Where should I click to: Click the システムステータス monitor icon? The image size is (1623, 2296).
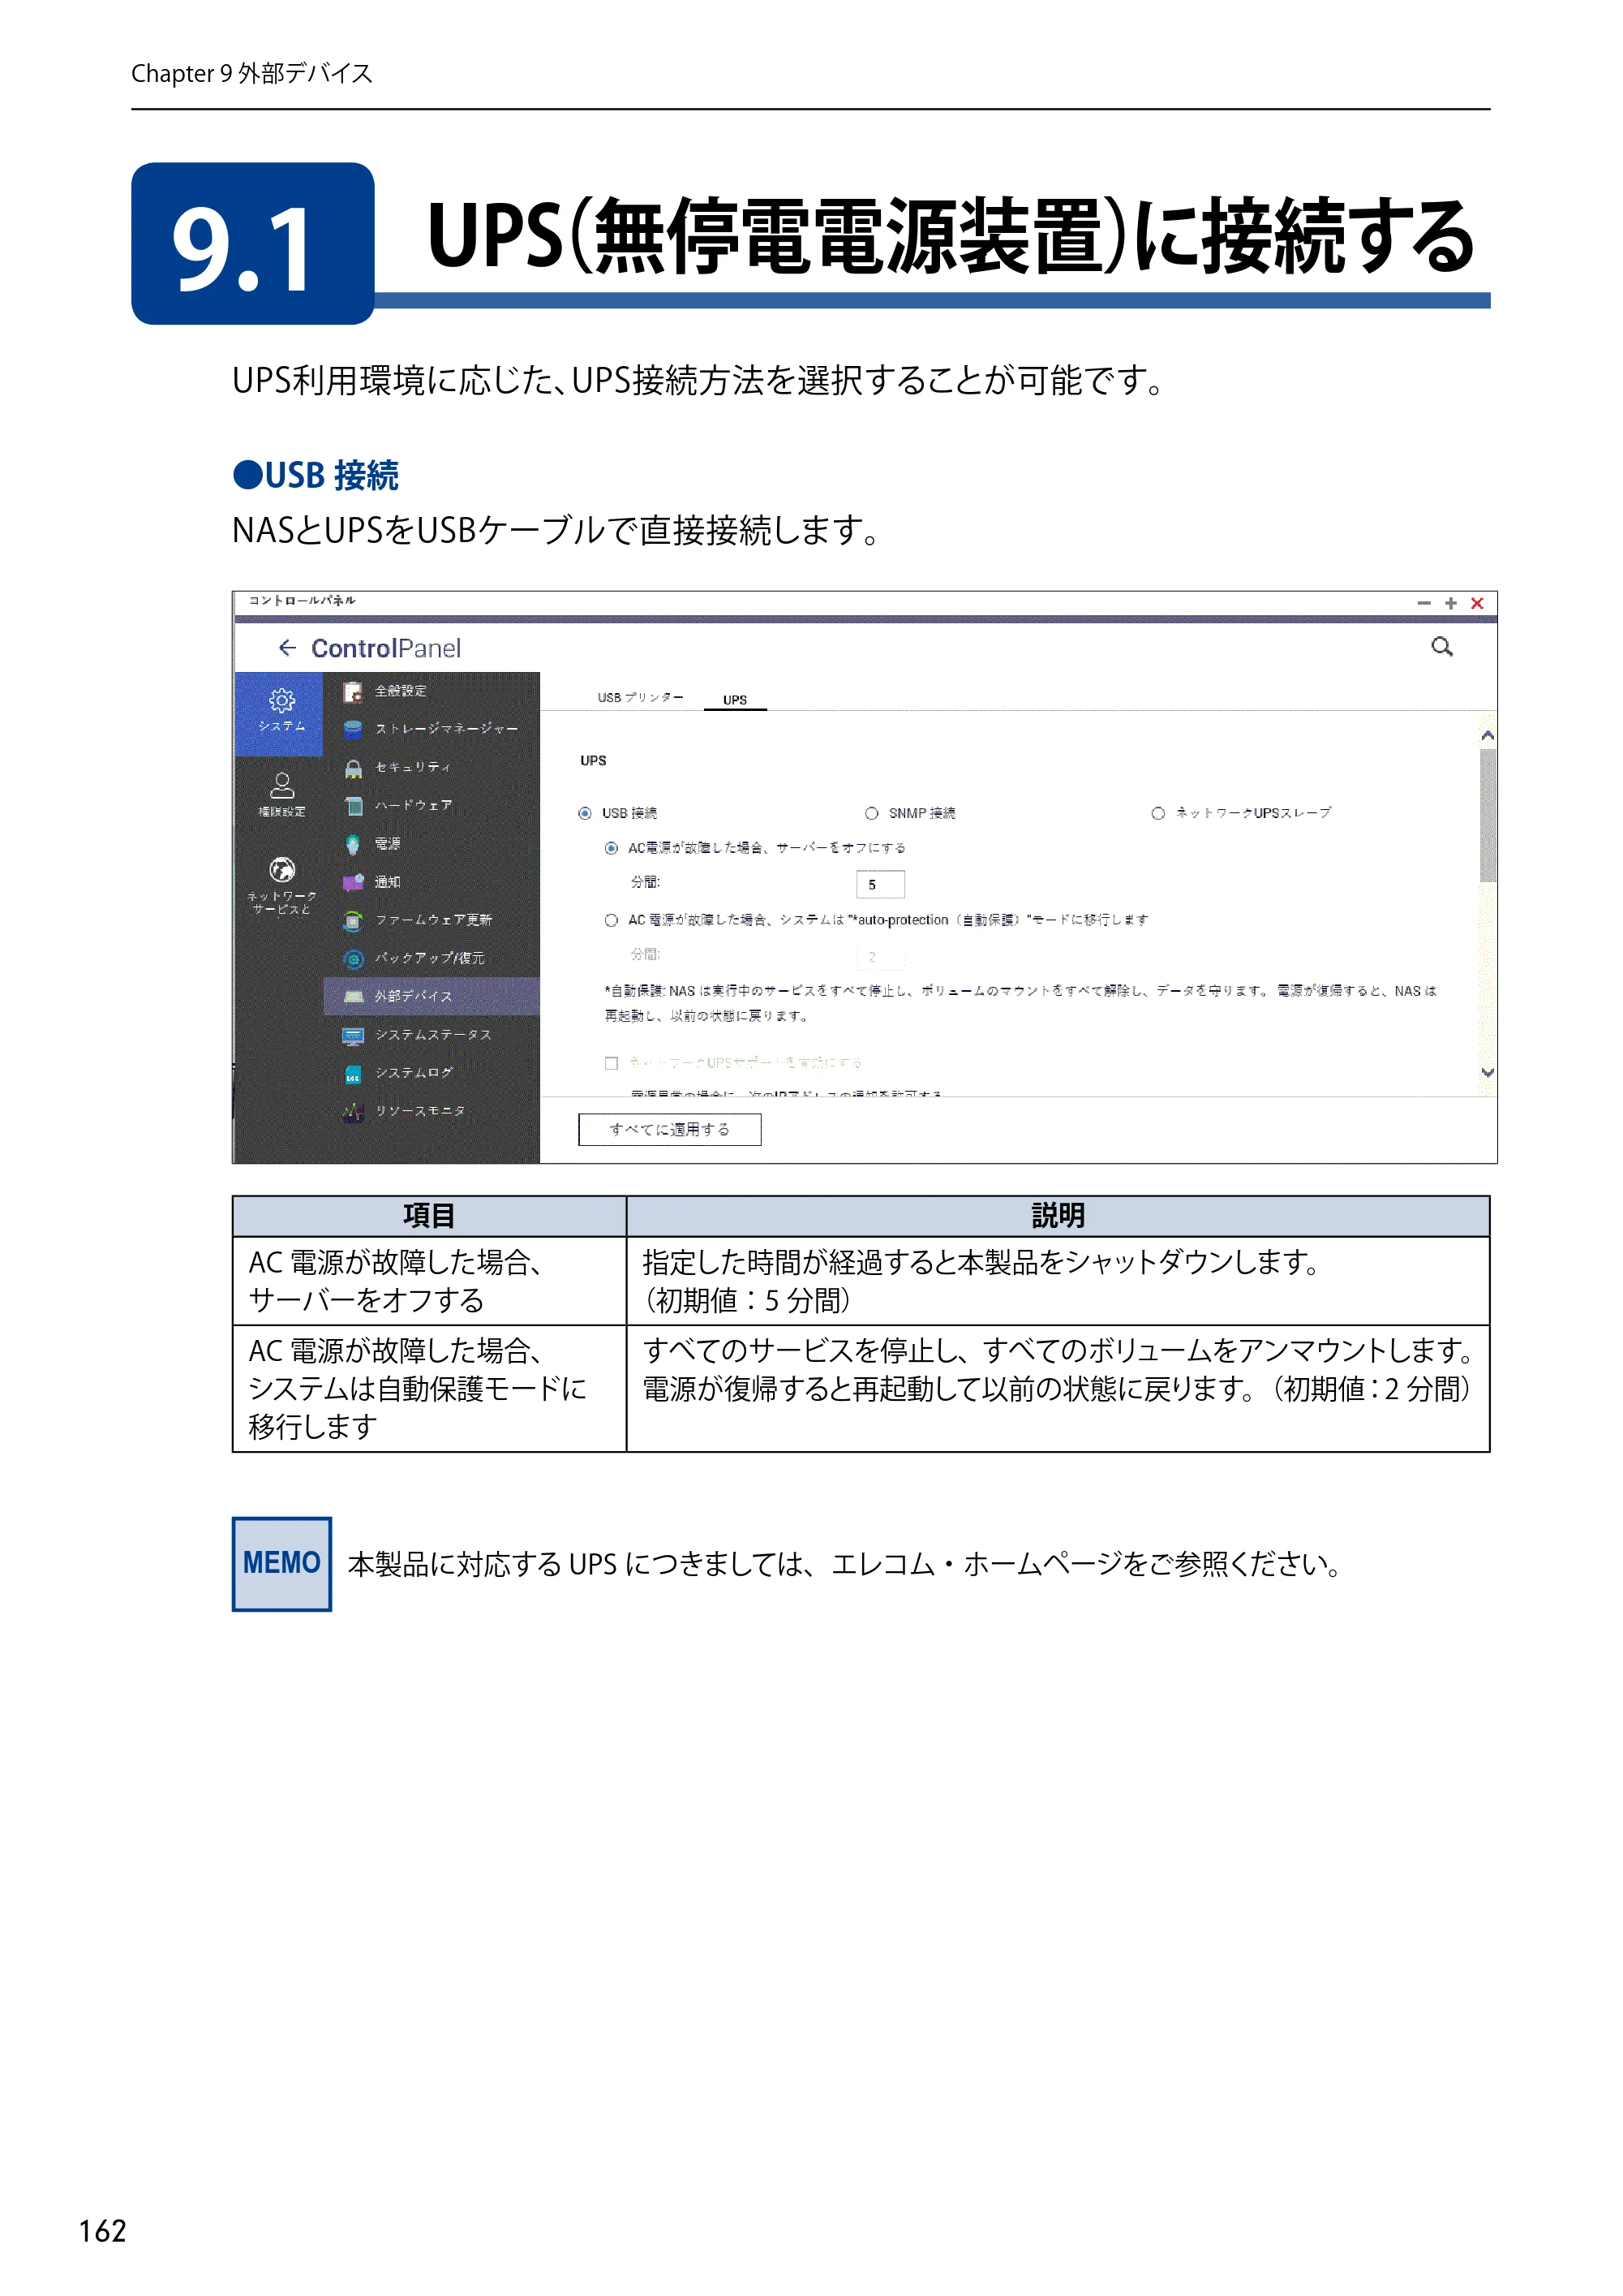(x=353, y=1036)
